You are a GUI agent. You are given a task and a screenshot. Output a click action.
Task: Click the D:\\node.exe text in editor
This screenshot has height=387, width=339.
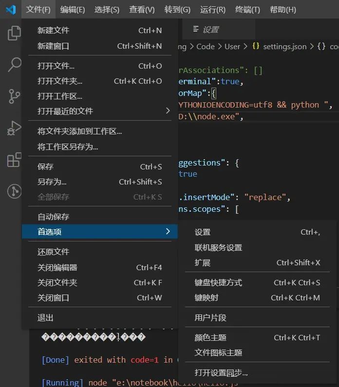[209, 116]
